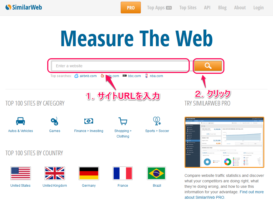273x202 pixels.
Task: Open the Germany flag country list
Action: point(89,173)
